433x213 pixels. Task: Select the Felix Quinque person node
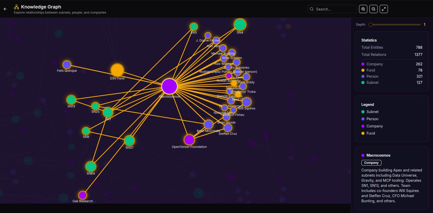[67, 65]
